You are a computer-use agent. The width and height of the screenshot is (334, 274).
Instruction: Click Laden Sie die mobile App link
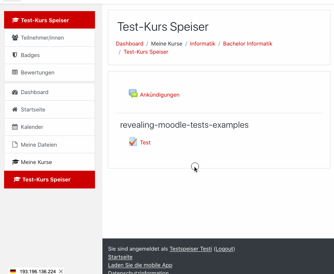(140, 265)
